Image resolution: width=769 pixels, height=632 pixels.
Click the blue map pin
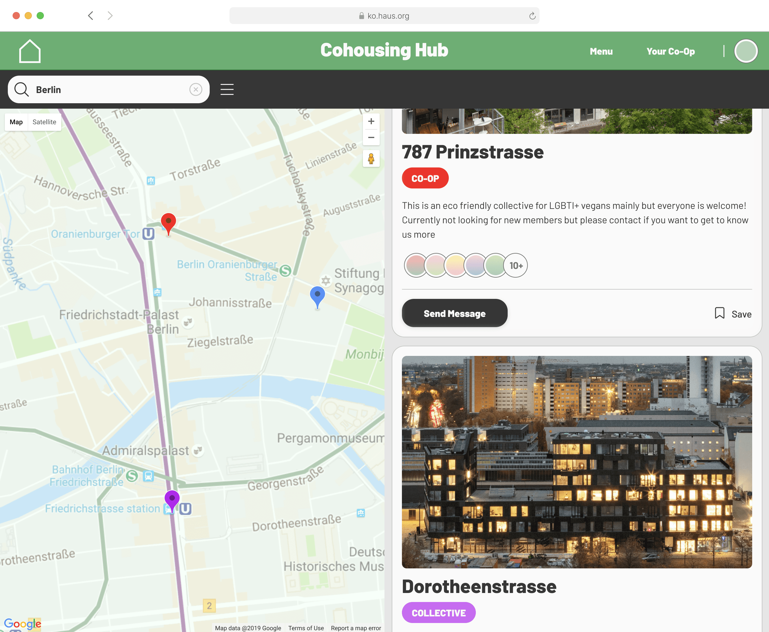tap(317, 295)
